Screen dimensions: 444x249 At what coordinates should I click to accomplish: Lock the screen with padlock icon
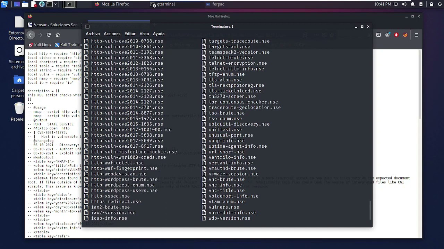coord(432,4)
